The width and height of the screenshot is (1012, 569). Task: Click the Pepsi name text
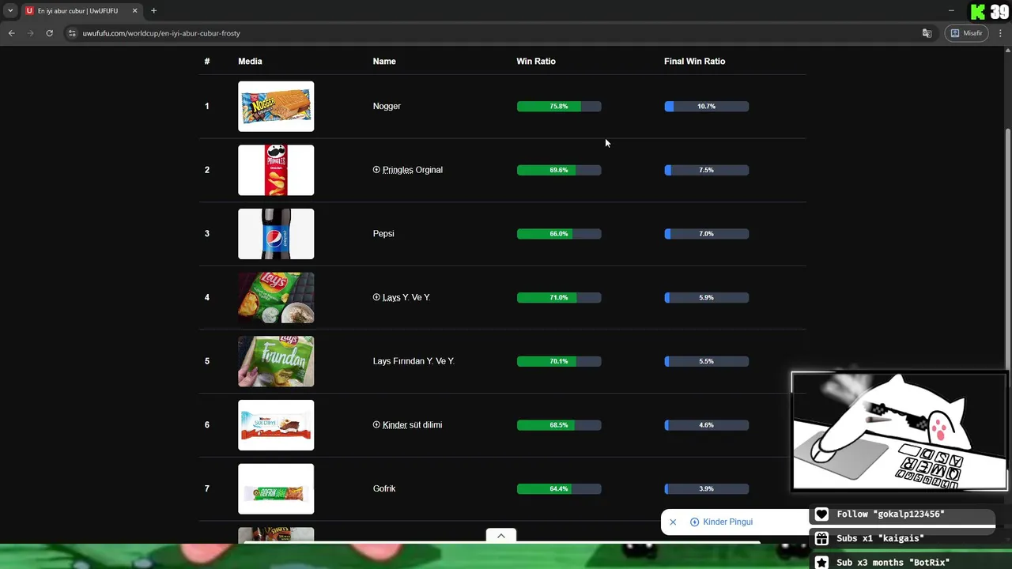tap(383, 234)
